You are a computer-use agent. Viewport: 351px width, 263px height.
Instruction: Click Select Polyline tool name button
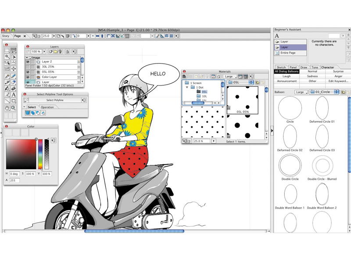pos(55,100)
